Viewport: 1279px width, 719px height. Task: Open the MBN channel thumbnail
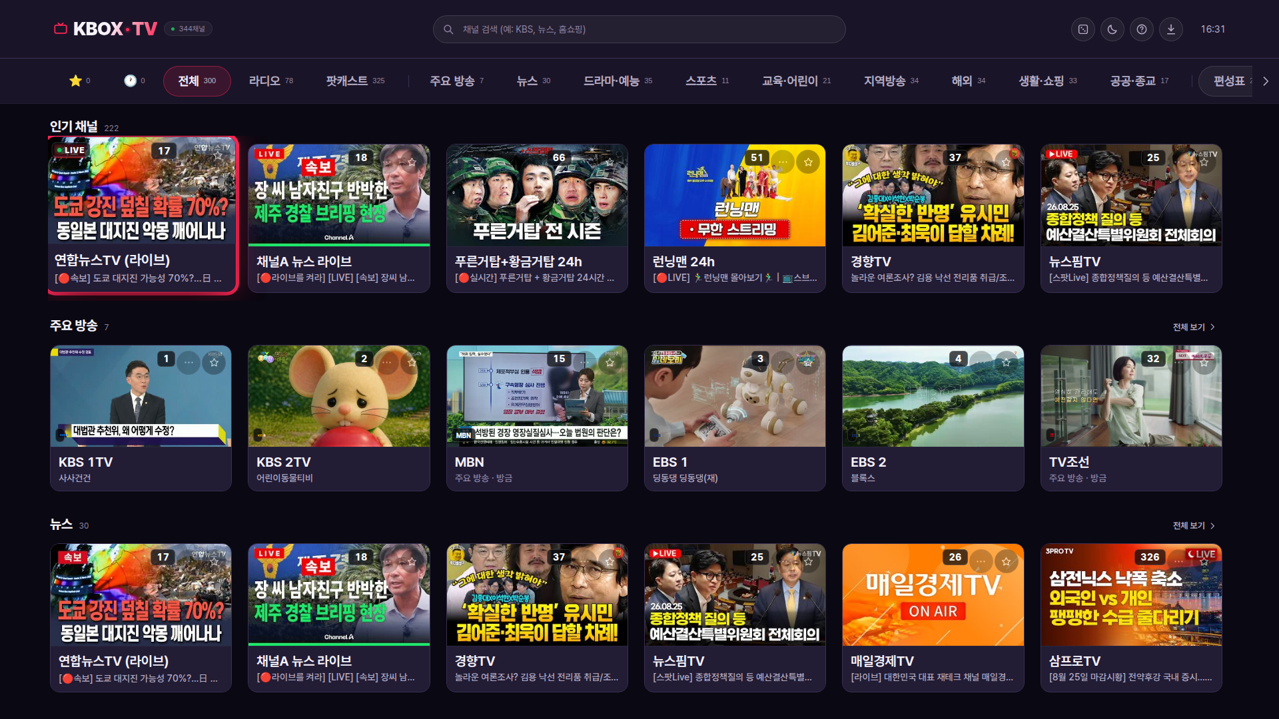click(537, 395)
